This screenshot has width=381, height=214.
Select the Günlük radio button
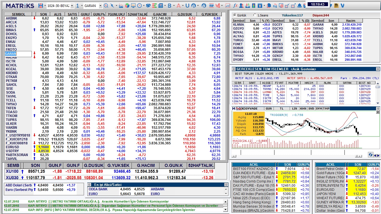pyautogui.click(x=235, y=15)
